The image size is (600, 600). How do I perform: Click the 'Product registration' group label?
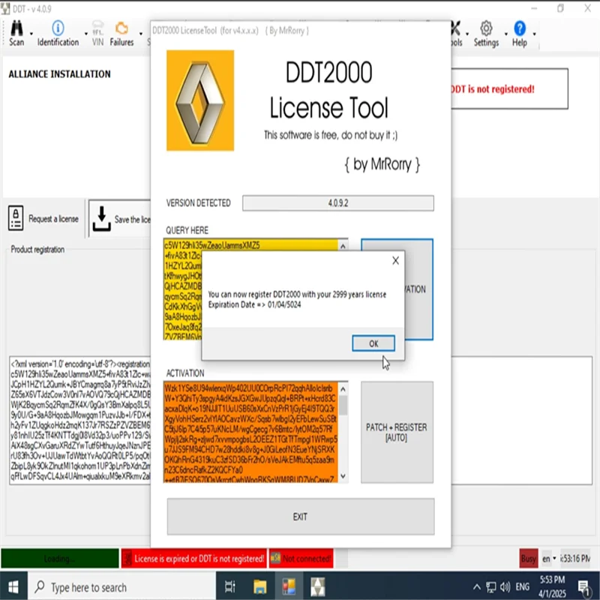tap(37, 250)
